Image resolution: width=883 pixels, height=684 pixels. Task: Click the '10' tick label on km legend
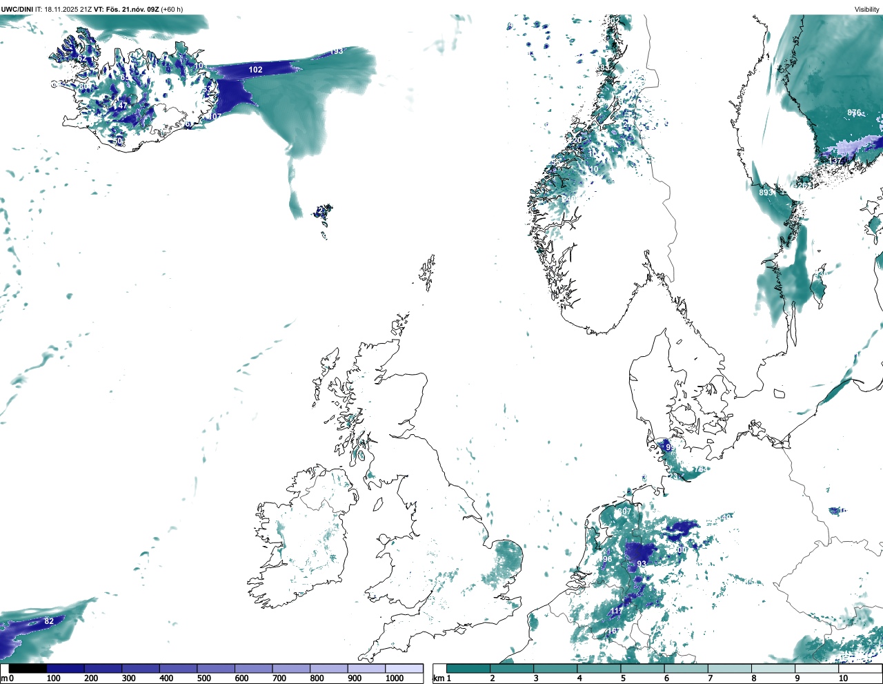(843, 678)
